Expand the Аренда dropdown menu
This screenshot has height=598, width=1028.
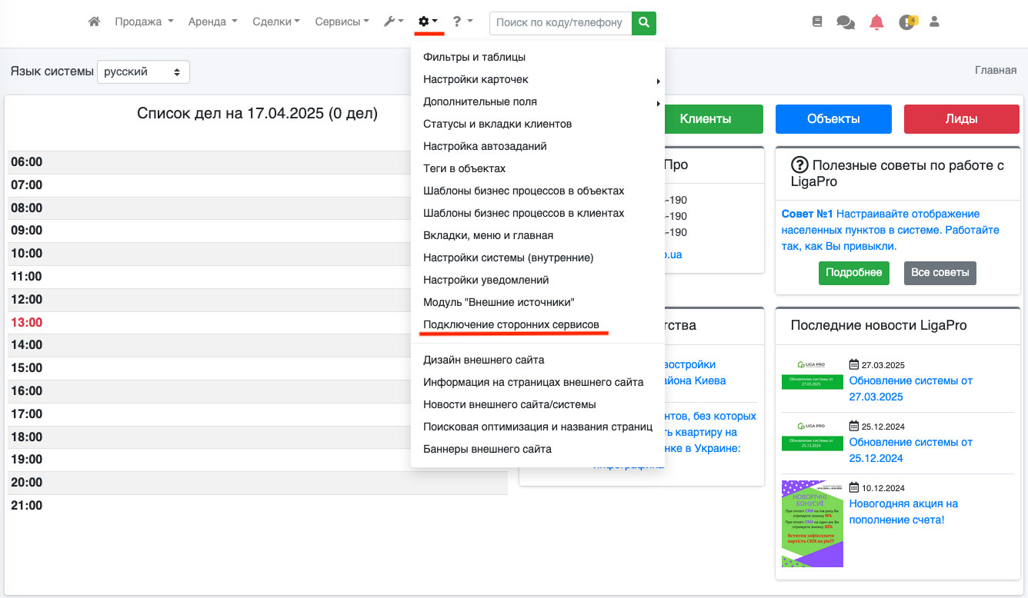[212, 22]
